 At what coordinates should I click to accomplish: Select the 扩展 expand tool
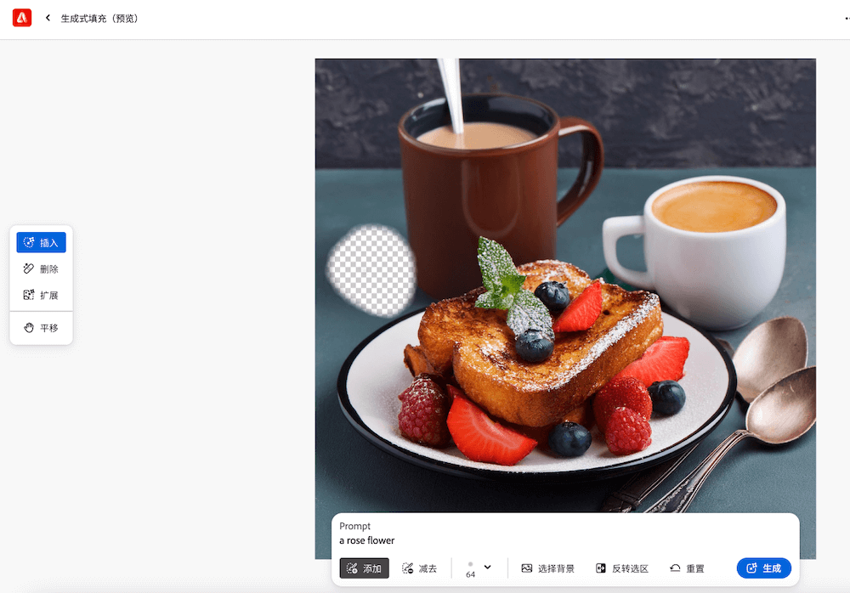coord(41,295)
